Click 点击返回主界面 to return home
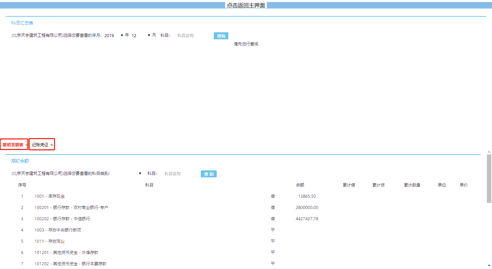The height and width of the screenshot is (269, 492). click(246, 5)
